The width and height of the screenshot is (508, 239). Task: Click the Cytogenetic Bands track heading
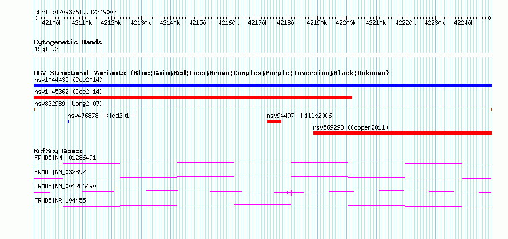coord(68,42)
